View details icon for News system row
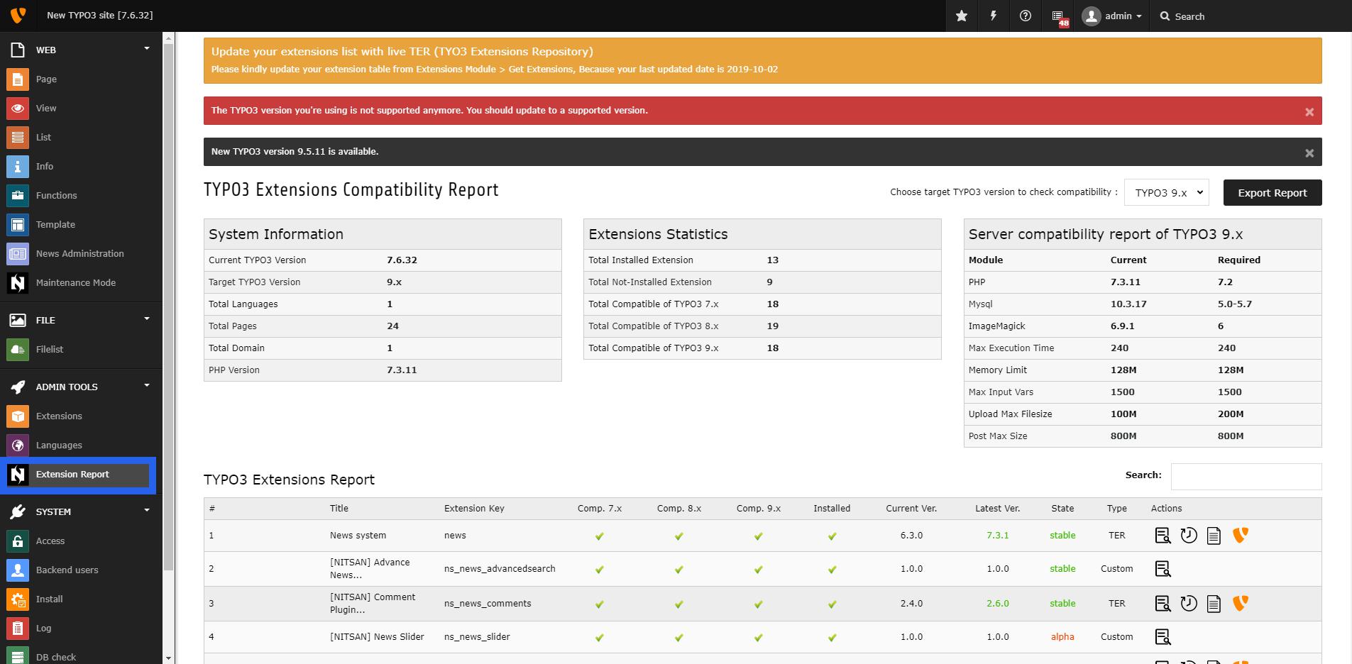This screenshot has width=1352, height=664. [x=1163, y=536]
